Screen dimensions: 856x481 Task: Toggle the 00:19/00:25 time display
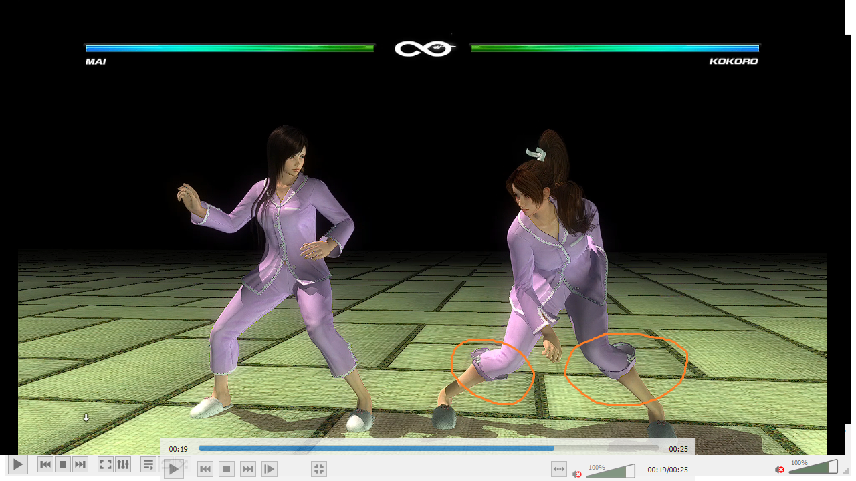point(667,470)
